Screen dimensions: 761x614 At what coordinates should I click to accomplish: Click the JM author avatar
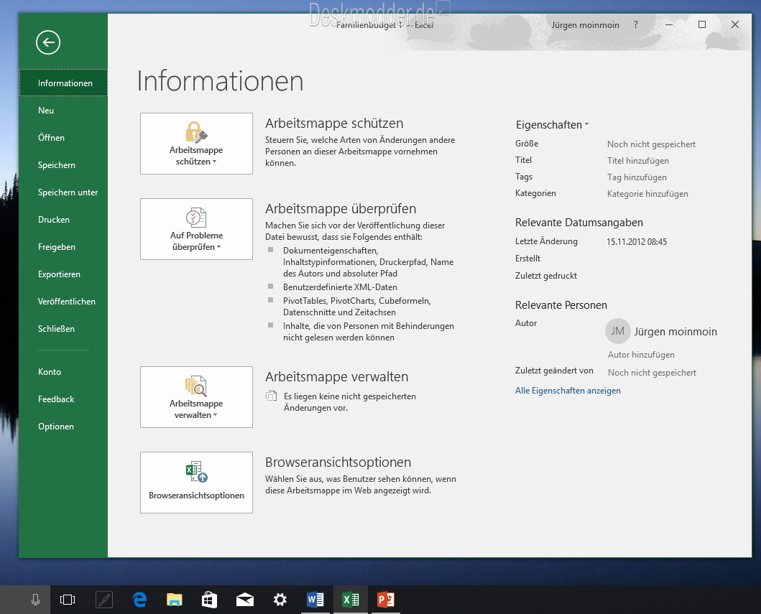coord(617,331)
